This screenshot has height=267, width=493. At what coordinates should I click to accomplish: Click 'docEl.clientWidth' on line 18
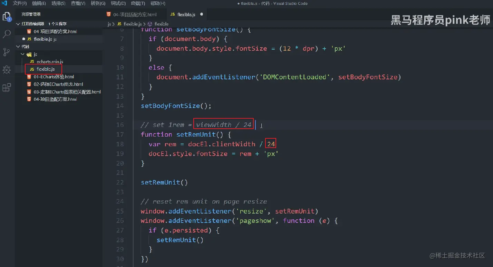click(222, 144)
